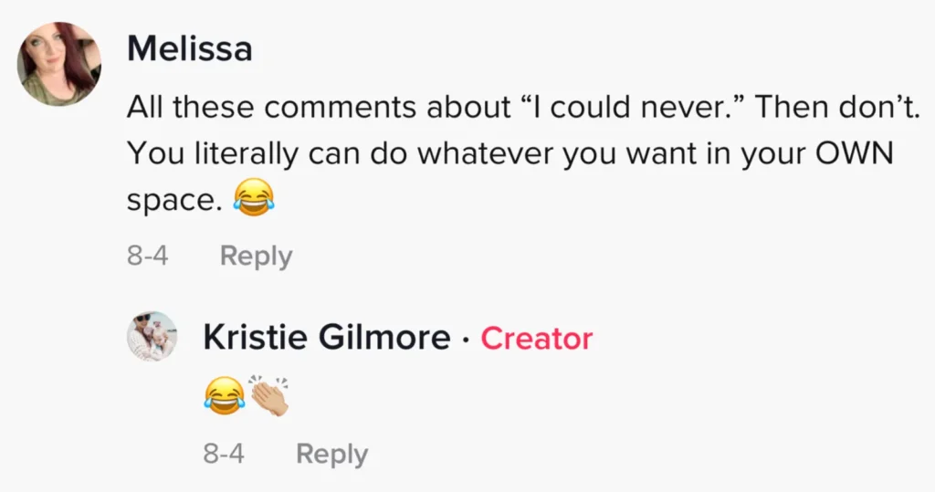The width and height of the screenshot is (935, 492).
Task: Reply to Melissa's comment
Action: 256,256
